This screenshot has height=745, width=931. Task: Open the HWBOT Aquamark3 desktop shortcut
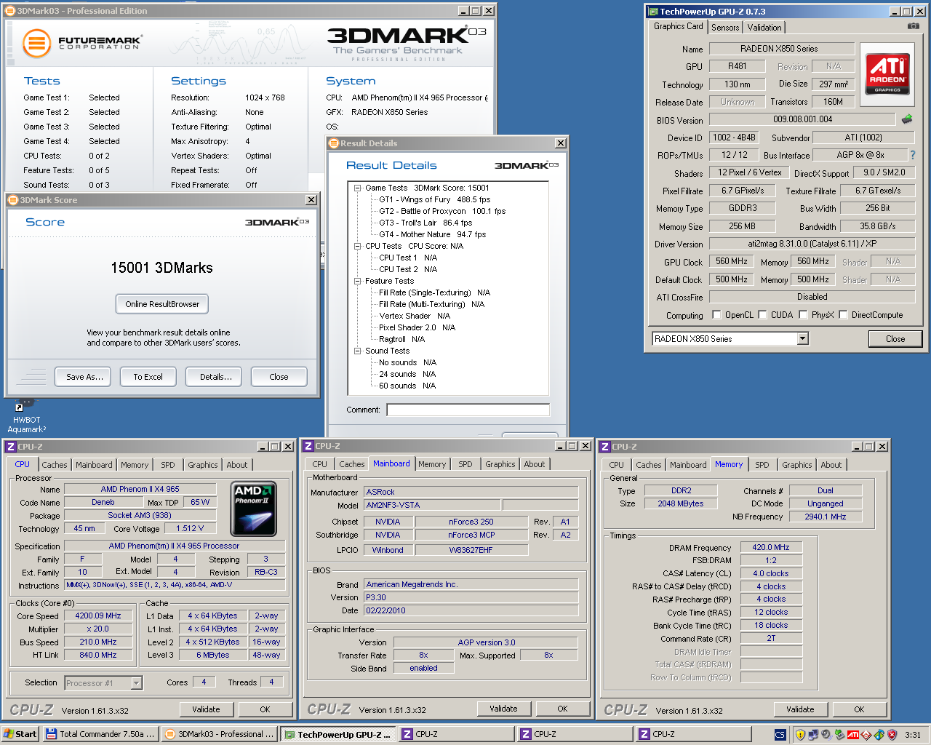point(26,416)
